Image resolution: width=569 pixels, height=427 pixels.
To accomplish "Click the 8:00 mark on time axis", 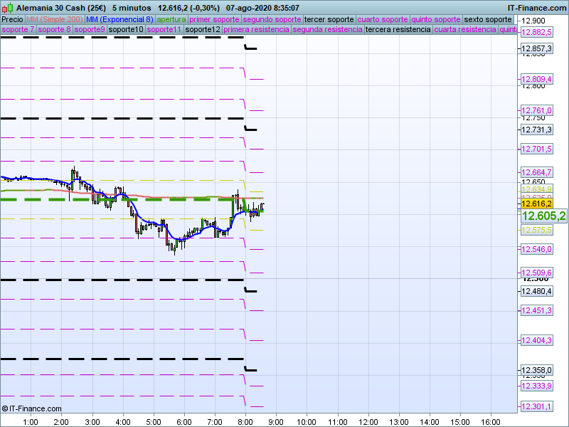I will (245, 421).
